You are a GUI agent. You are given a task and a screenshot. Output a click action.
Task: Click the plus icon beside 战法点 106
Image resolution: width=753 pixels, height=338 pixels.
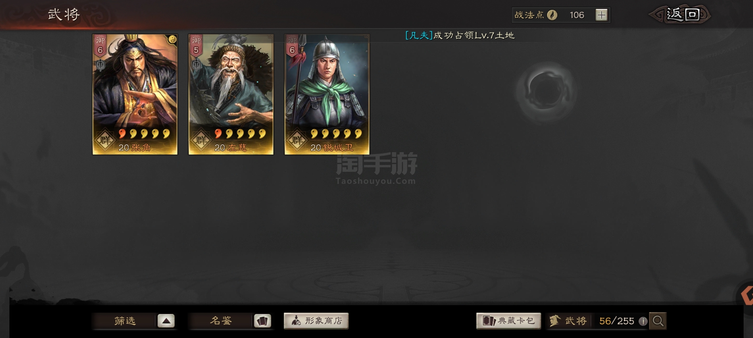pyautogui.click(x=601, y=15)
